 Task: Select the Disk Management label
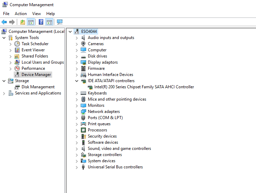pyautogui.click(x=38, y=87)
